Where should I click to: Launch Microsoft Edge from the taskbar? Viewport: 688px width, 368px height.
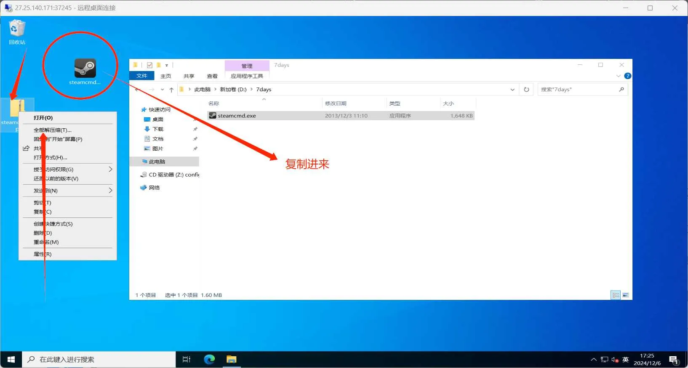click(x=209, y=359)
